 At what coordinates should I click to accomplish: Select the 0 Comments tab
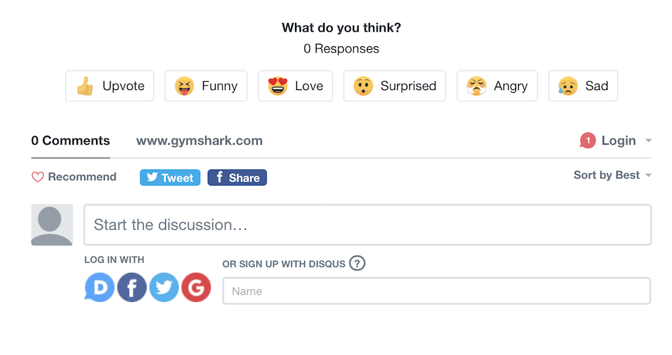tap(71, 141)
